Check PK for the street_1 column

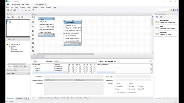[x=69, y=69]
